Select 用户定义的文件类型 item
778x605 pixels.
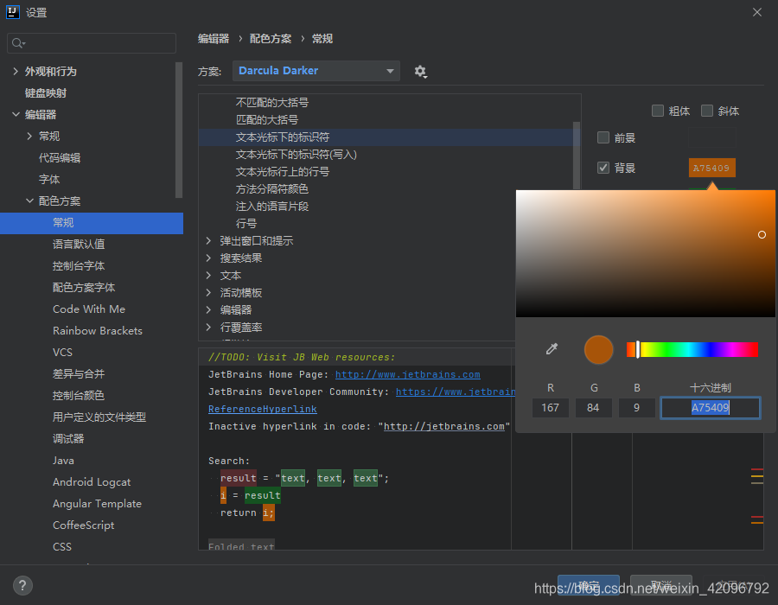point(99,417)
